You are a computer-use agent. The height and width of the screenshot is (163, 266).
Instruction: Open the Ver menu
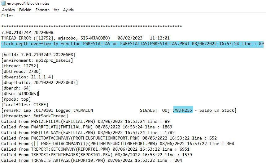[x=56, y=10]
